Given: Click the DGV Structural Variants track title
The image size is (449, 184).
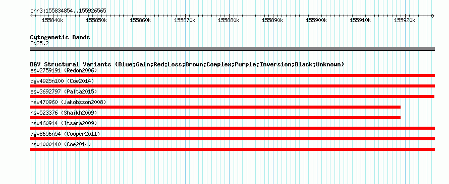Looking at the screenshot, I should [187, 64].
